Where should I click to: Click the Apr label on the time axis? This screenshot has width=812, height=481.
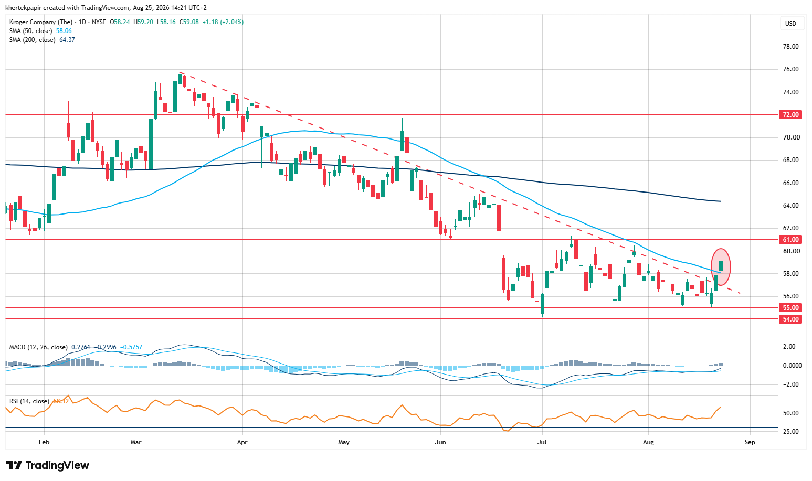pos(242,442)
